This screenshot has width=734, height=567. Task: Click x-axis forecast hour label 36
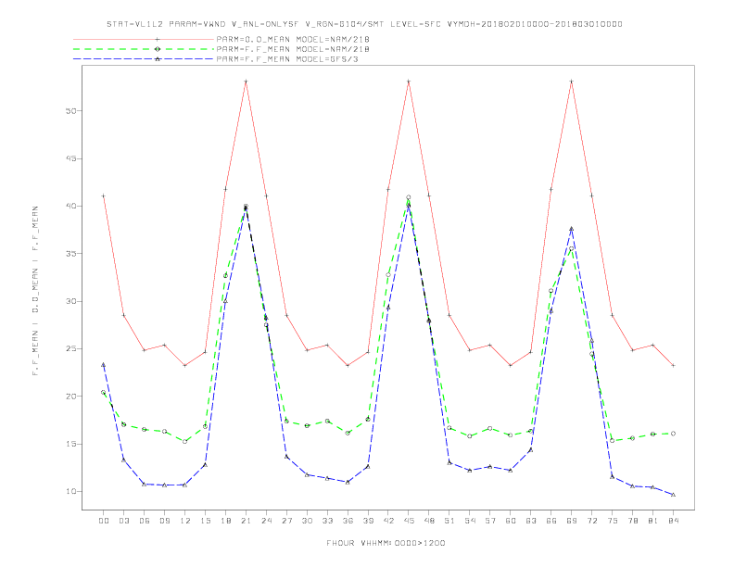point(348,521)
